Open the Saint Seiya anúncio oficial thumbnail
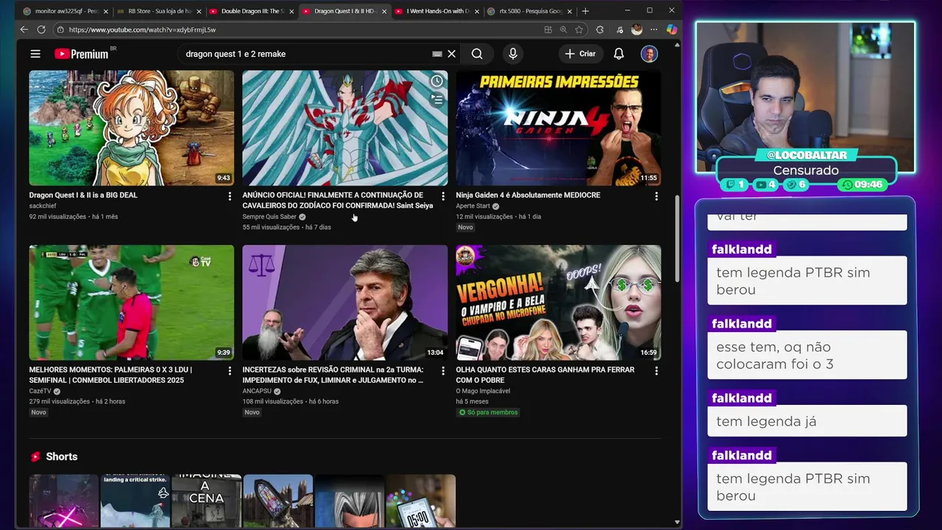942x530 pixels. tap(345, 127)
